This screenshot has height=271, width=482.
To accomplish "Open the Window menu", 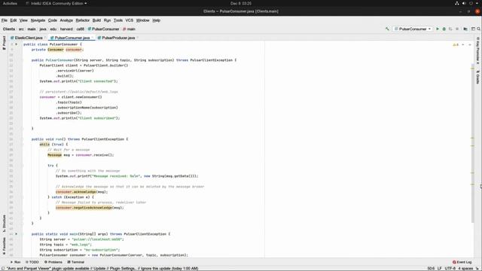I will (142, 20).
